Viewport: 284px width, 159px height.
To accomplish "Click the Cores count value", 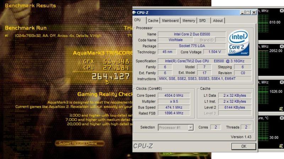I will pos(215,127).
